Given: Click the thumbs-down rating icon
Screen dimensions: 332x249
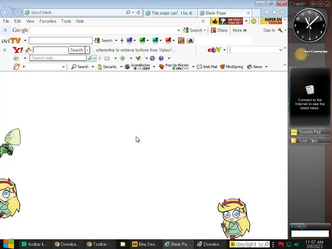Looking at the screenshot, I should tap(223, 21).
